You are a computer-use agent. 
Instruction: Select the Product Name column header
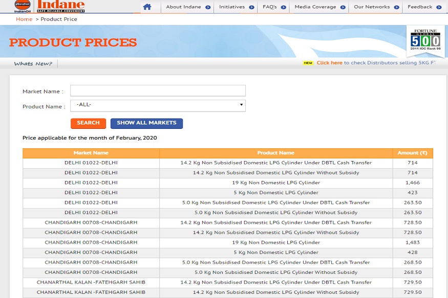click(276, 153)
